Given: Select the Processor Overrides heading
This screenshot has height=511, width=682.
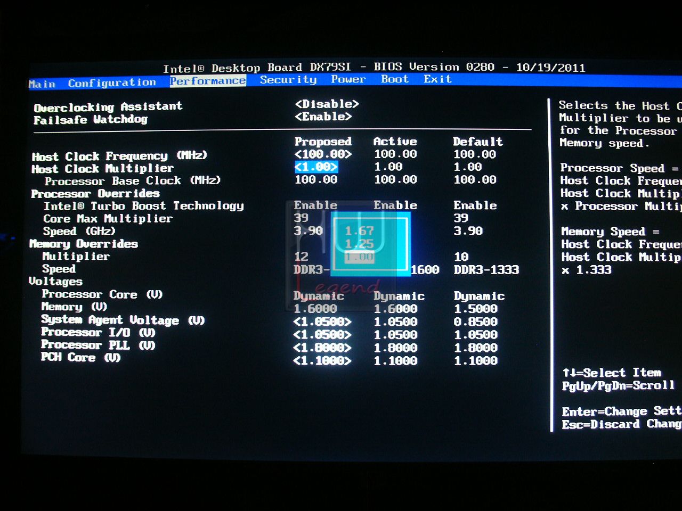Looking at the screenshot, I should [95, 193].
